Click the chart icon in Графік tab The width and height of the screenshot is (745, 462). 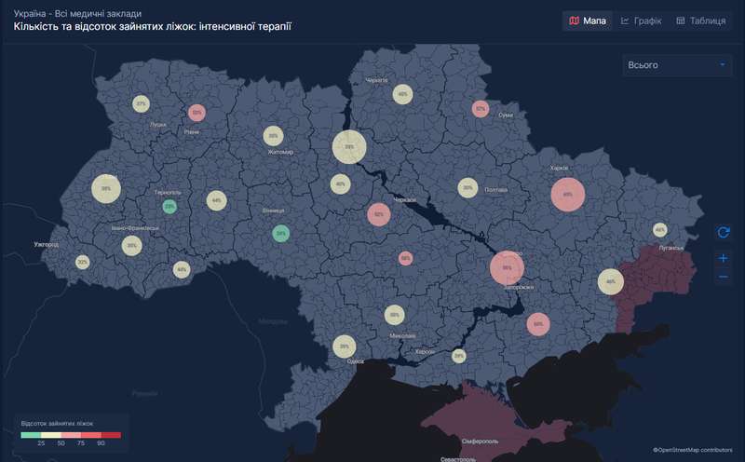pos(626,20)
